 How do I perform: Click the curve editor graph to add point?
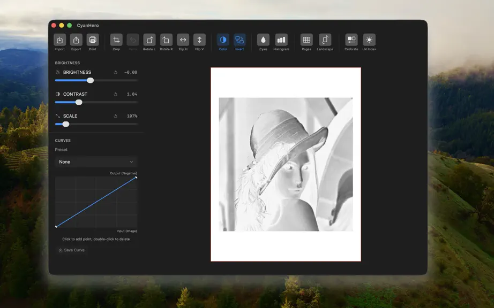click(x=96, y=202)
